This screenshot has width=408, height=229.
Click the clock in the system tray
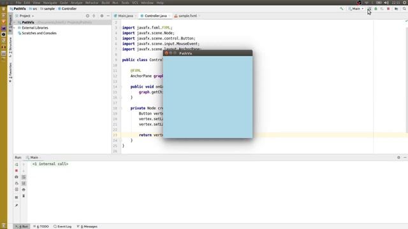395,3
